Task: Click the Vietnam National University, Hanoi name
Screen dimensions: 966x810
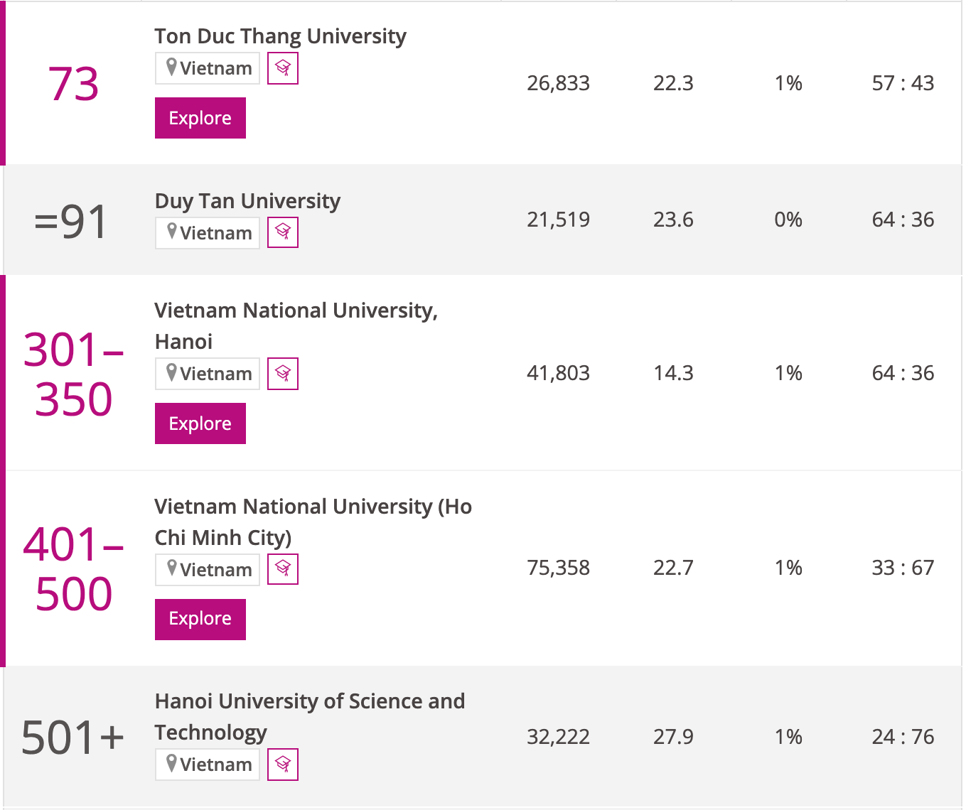Action: coord(296,325)
